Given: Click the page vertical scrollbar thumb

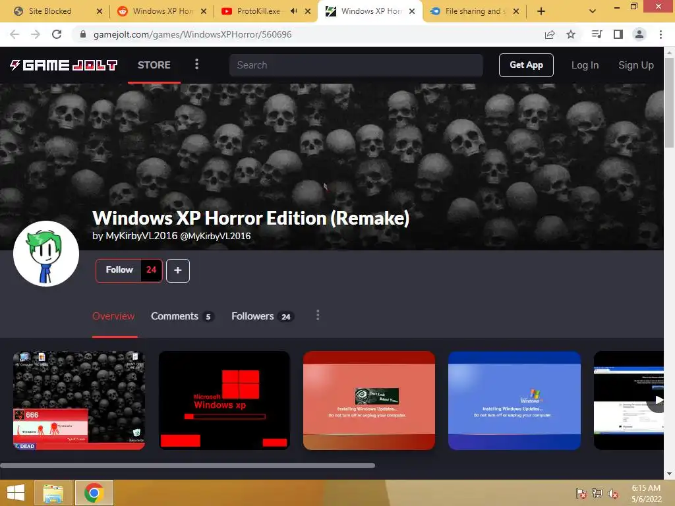Looking at the screenshot, I should click(x=669, y=102).
